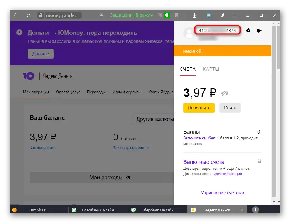Click the Баллы value 0
290x223 pixels.
point(259,132)
